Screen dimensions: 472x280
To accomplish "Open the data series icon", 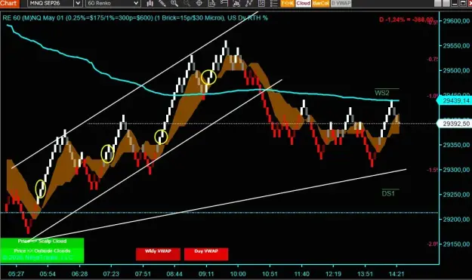I will [x=236, y=3].
